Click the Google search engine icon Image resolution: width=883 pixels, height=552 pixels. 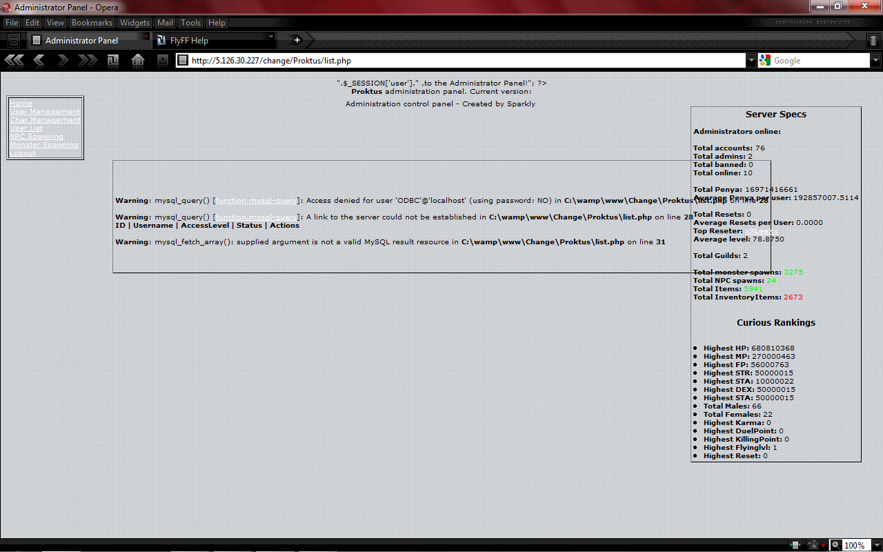(x=764, y=60)
